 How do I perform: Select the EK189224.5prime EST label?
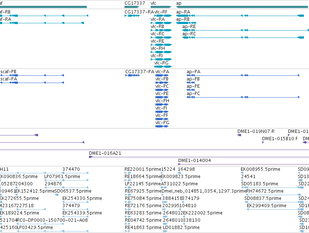[20, 213]
